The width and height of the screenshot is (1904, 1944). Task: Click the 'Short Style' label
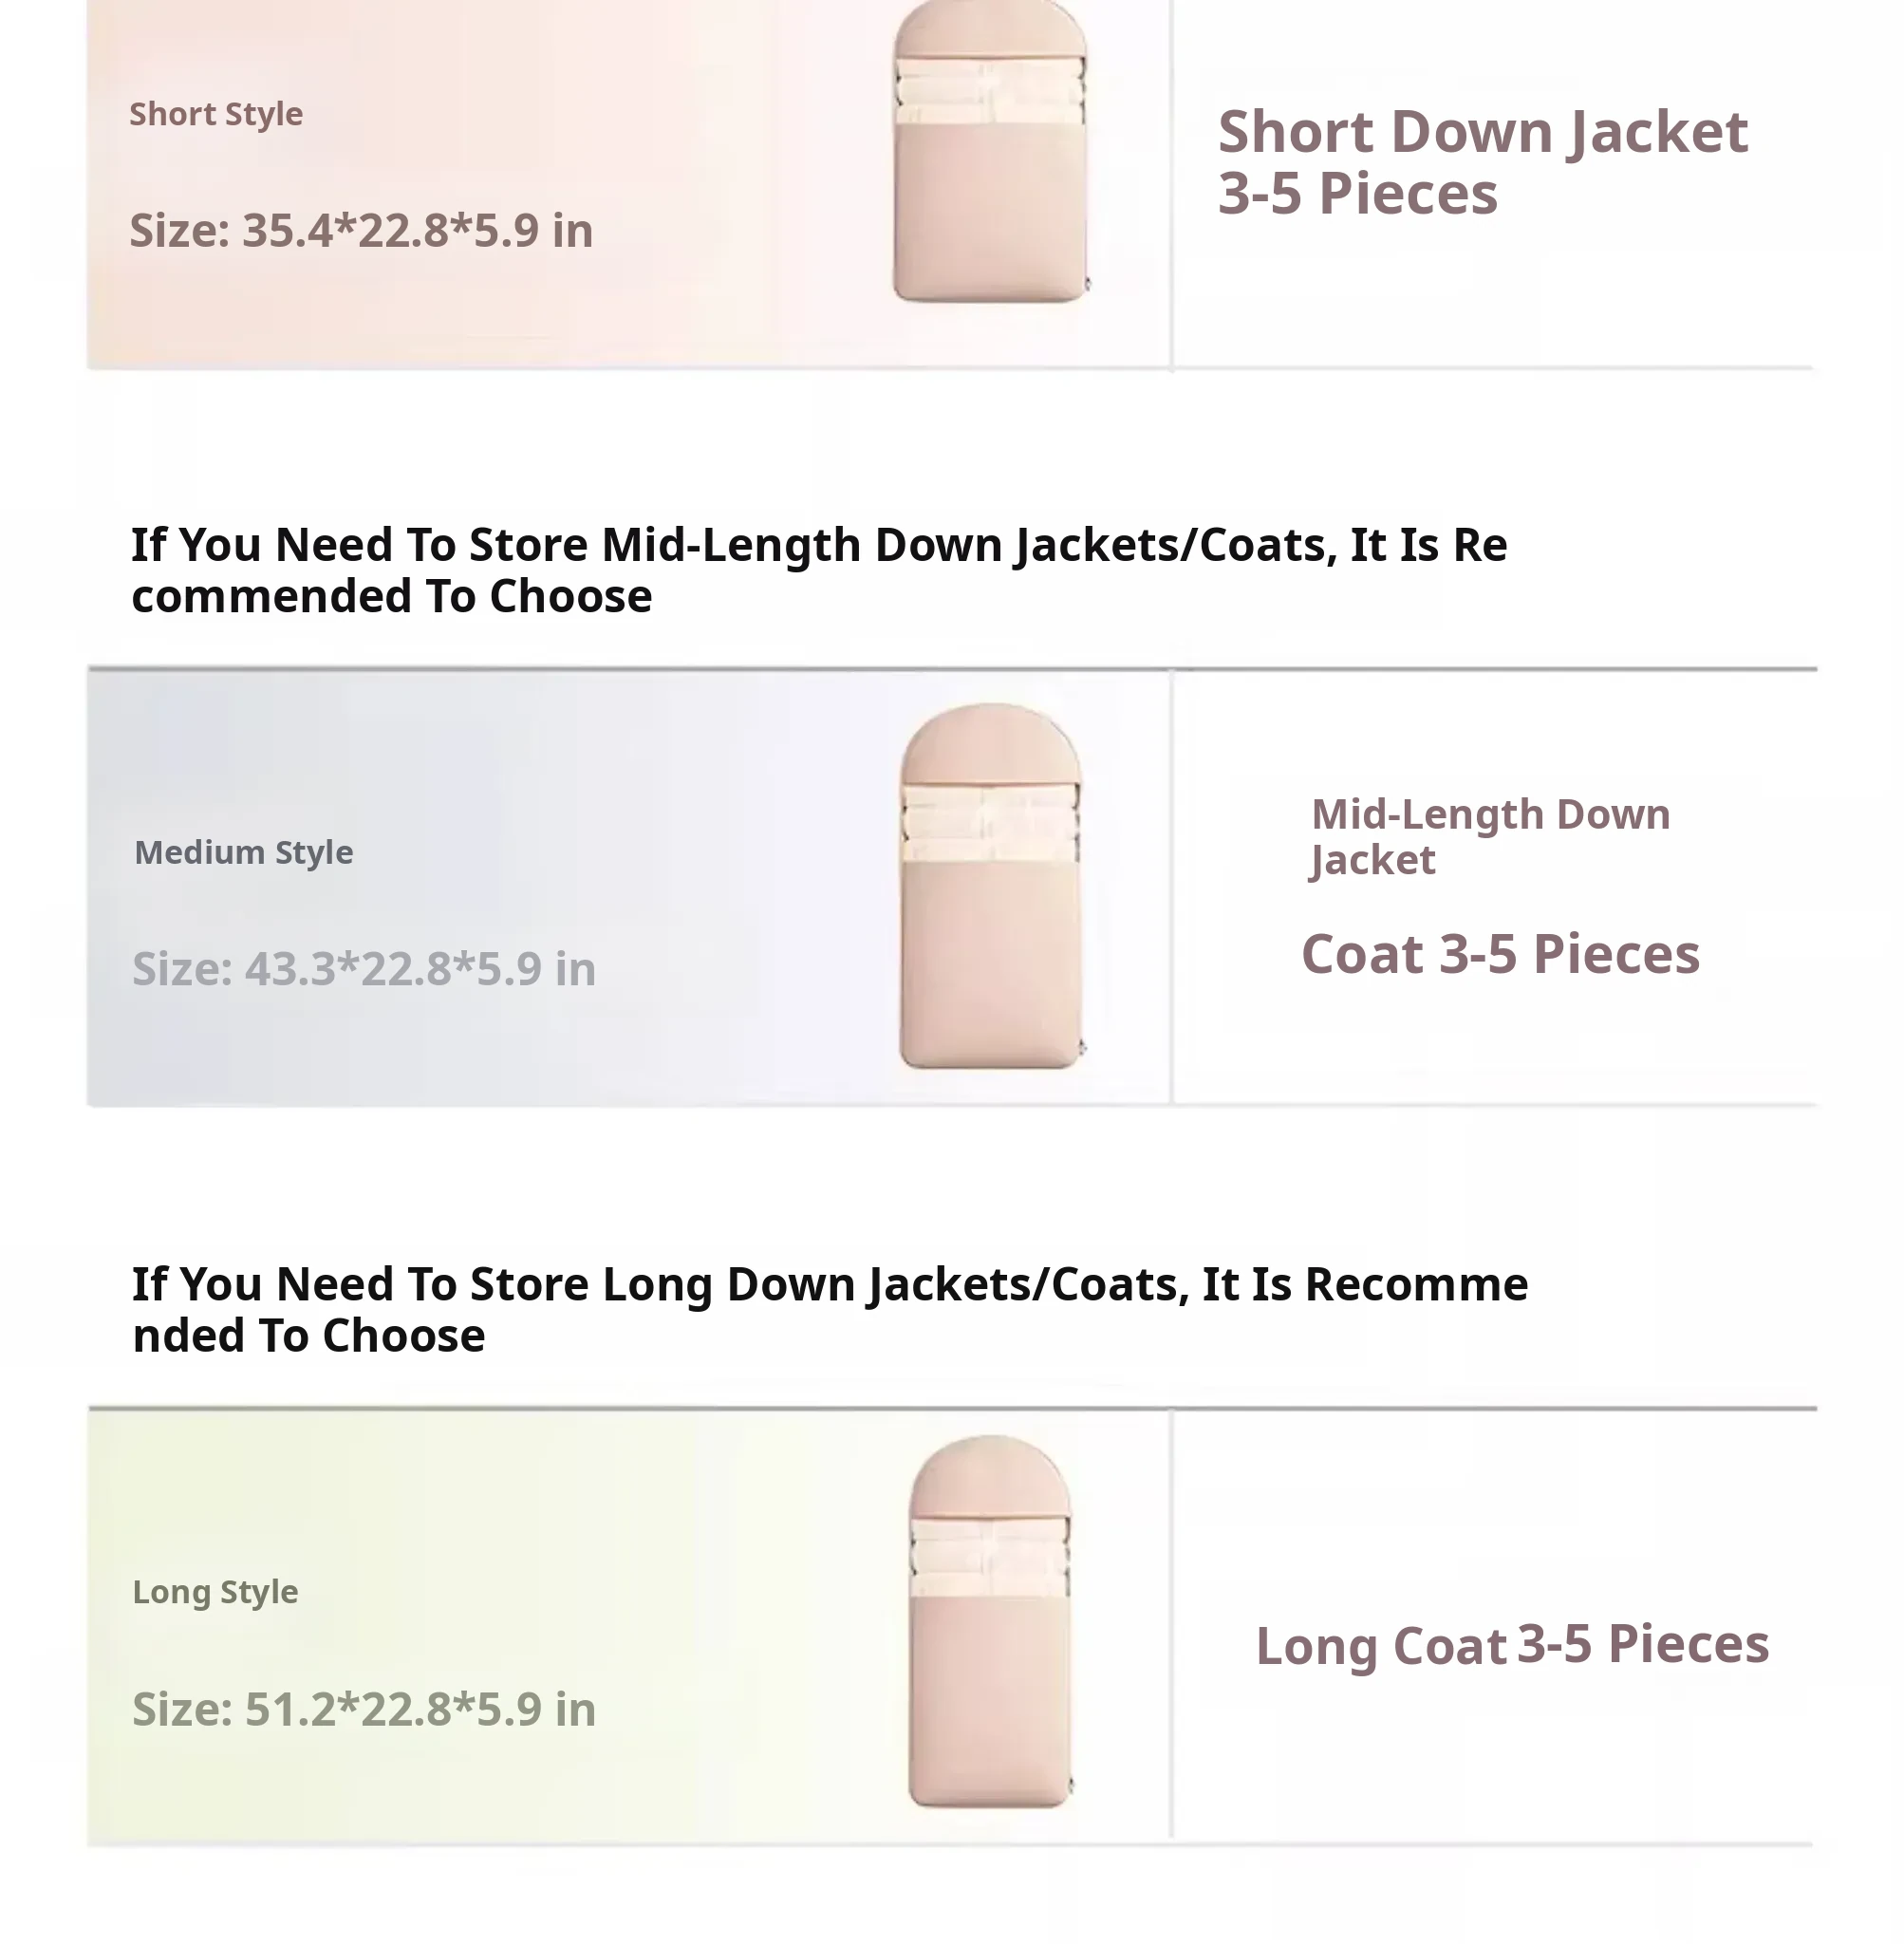point(216,114)
